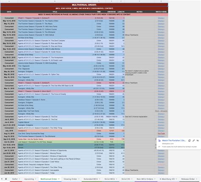Open dropdown arrow on Extended MCU tab
The width and height of the screenshot is (201, 182).
[x=100, y=179]
